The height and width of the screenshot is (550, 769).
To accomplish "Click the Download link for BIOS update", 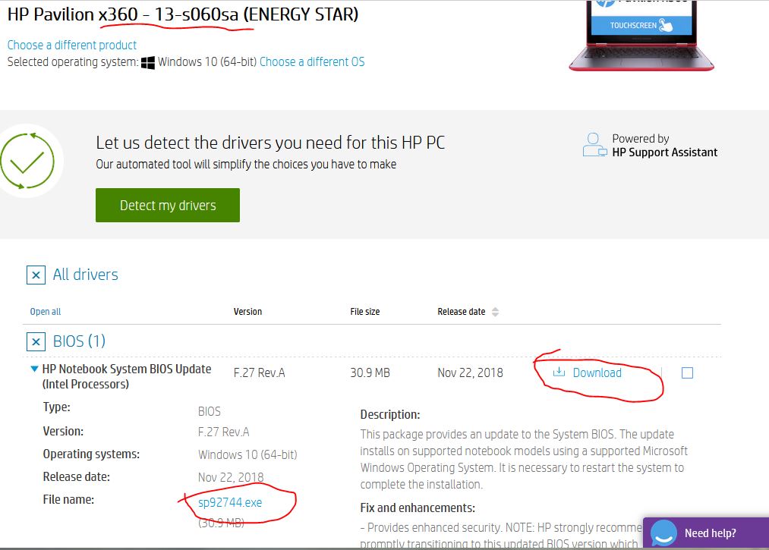I will 597,373.
